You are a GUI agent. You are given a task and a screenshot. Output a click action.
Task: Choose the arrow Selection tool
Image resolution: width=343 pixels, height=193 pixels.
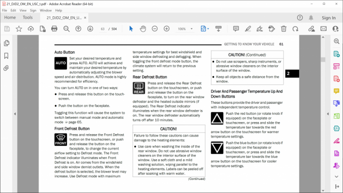tap(131, 28)
